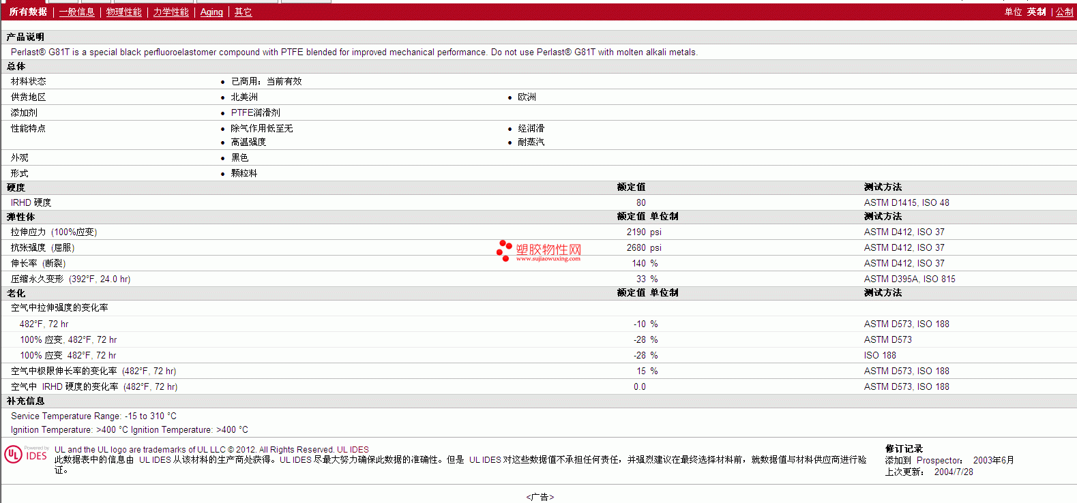Click the 压缩永久变形 (392°F, 24.0 hr) row
This screenshot has width=1077, height=503.
tap(539, 279)
